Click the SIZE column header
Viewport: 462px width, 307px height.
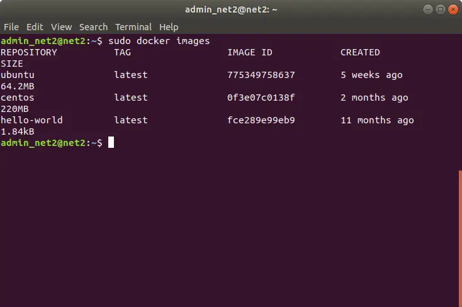[x=12, y=64]
